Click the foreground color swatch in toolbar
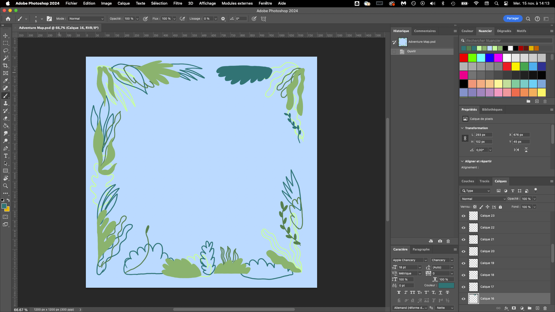The width and height of the screenshot is (555, 312). (4, 206)
